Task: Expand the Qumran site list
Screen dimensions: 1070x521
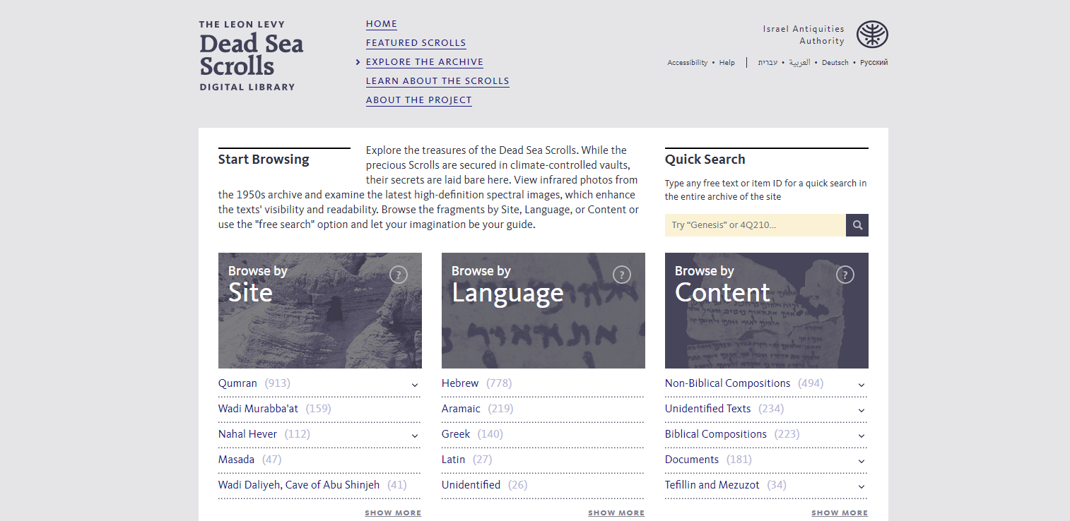Action: pyautogui.click(x=415, y=385)
